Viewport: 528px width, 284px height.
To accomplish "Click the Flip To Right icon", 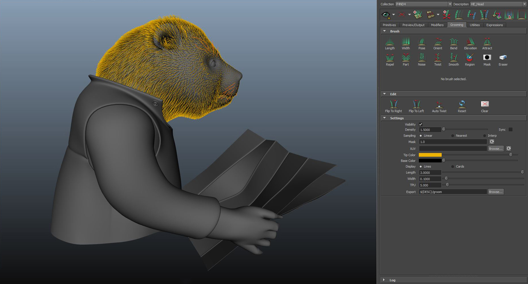I will (394, 104).
